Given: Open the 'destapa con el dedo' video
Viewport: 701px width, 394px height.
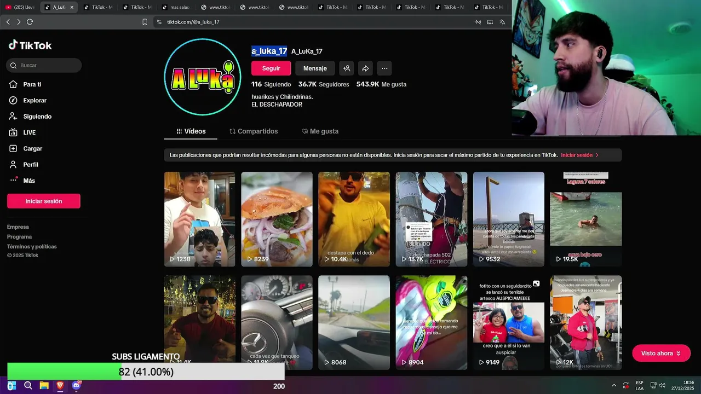Looking at the screenshot, I should tap(354, 219).
